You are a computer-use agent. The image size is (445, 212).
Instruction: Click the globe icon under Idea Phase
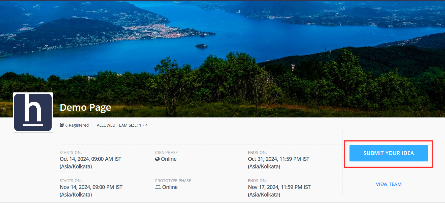pos(157,159)
